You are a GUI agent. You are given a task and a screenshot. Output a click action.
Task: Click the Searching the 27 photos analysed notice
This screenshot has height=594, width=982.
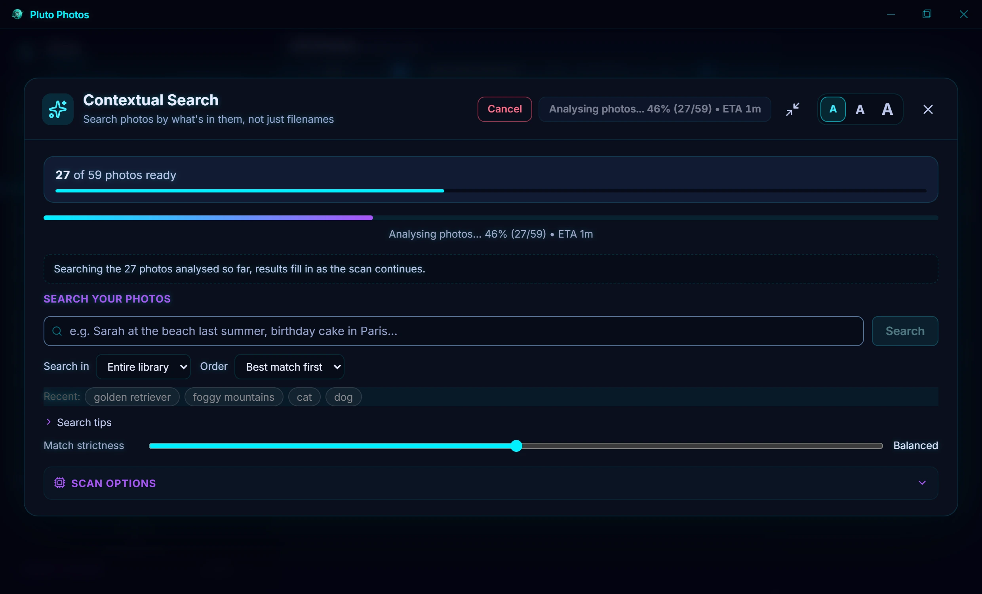coord(491,269)
